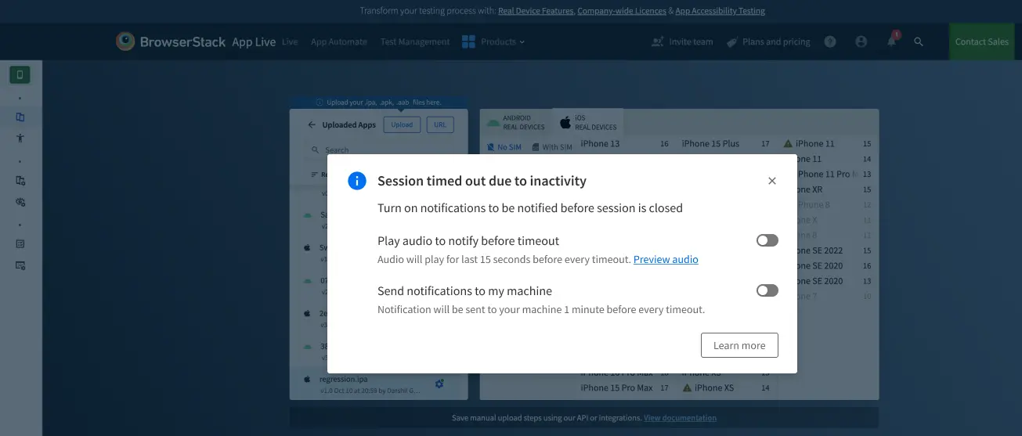Select the green mobile device sidebar icon

[x=20, y=75]
